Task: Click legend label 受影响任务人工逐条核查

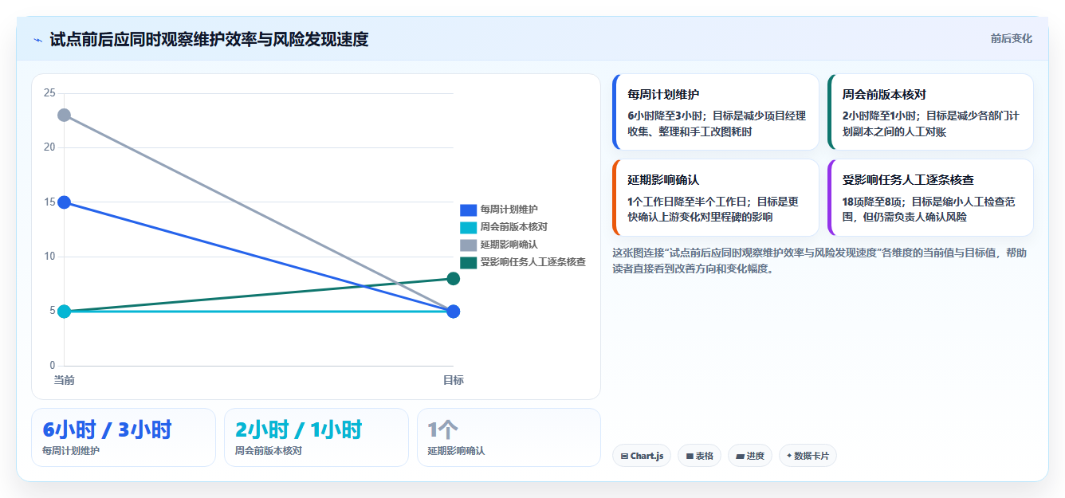Action: point(533,262)
